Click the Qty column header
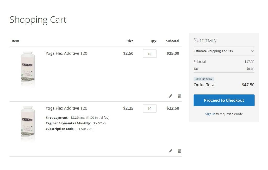The height and width of the screenshot is (170, 268). [x=153, y=41]
